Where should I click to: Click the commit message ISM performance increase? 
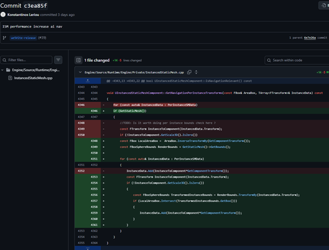[x=32, y=26]
